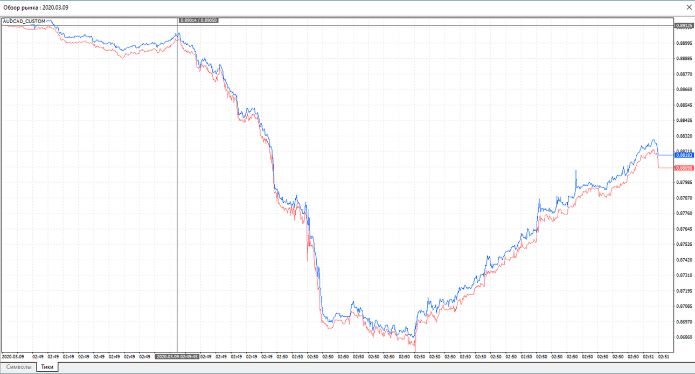
Task: Click the 0.86970 price axis label
Action: tap(684, 322)
